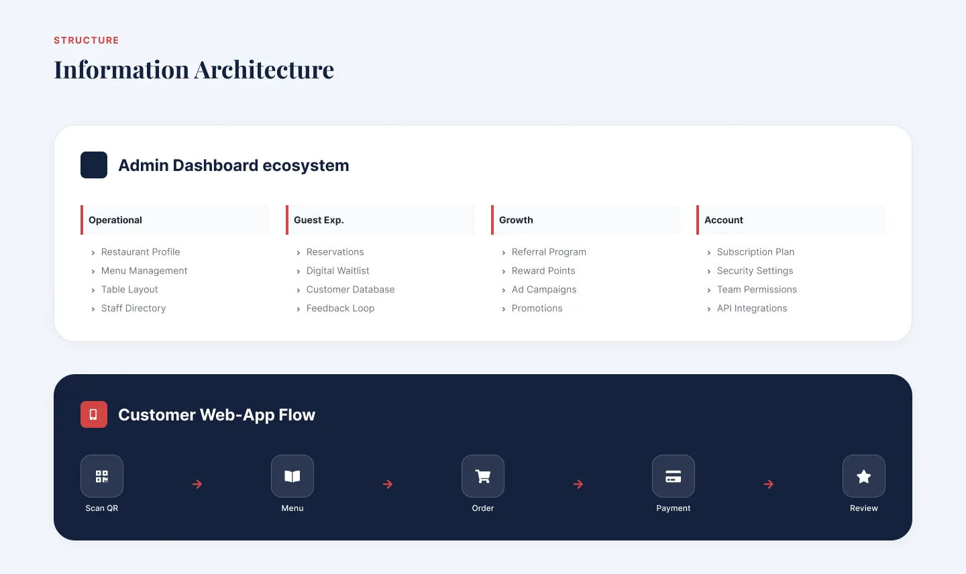Click the chevron beside Referral Program
Screen dimensions: 966x574
coord(504,253)
